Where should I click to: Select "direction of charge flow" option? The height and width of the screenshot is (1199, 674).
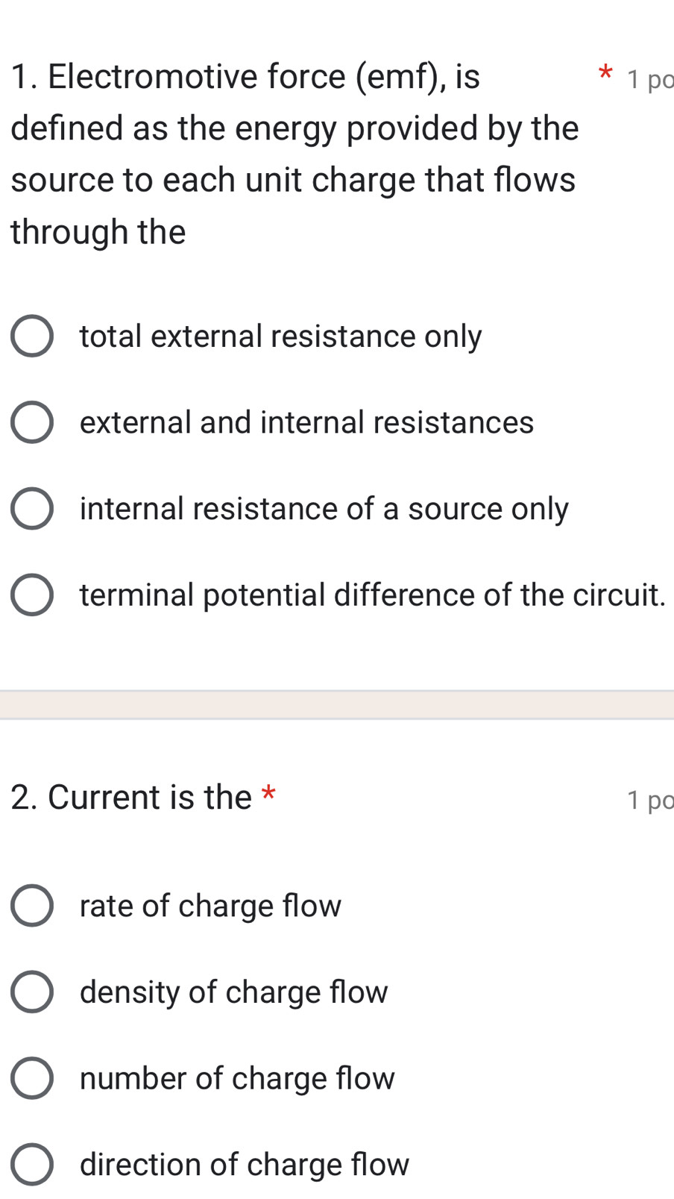[31, 1164]
